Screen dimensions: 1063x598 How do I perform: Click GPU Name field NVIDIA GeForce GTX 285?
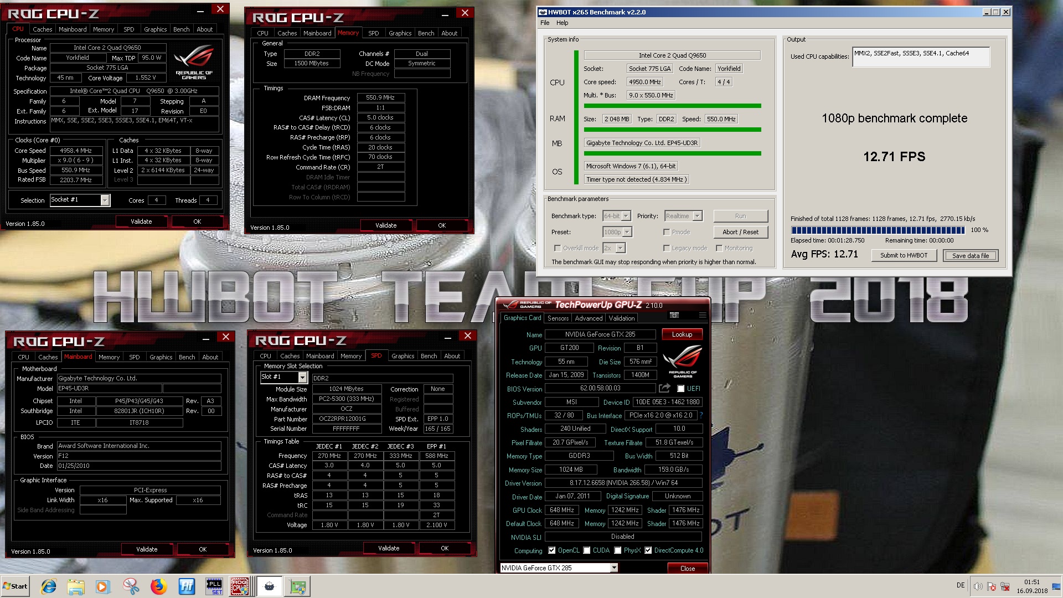click(x=600, y=334)
